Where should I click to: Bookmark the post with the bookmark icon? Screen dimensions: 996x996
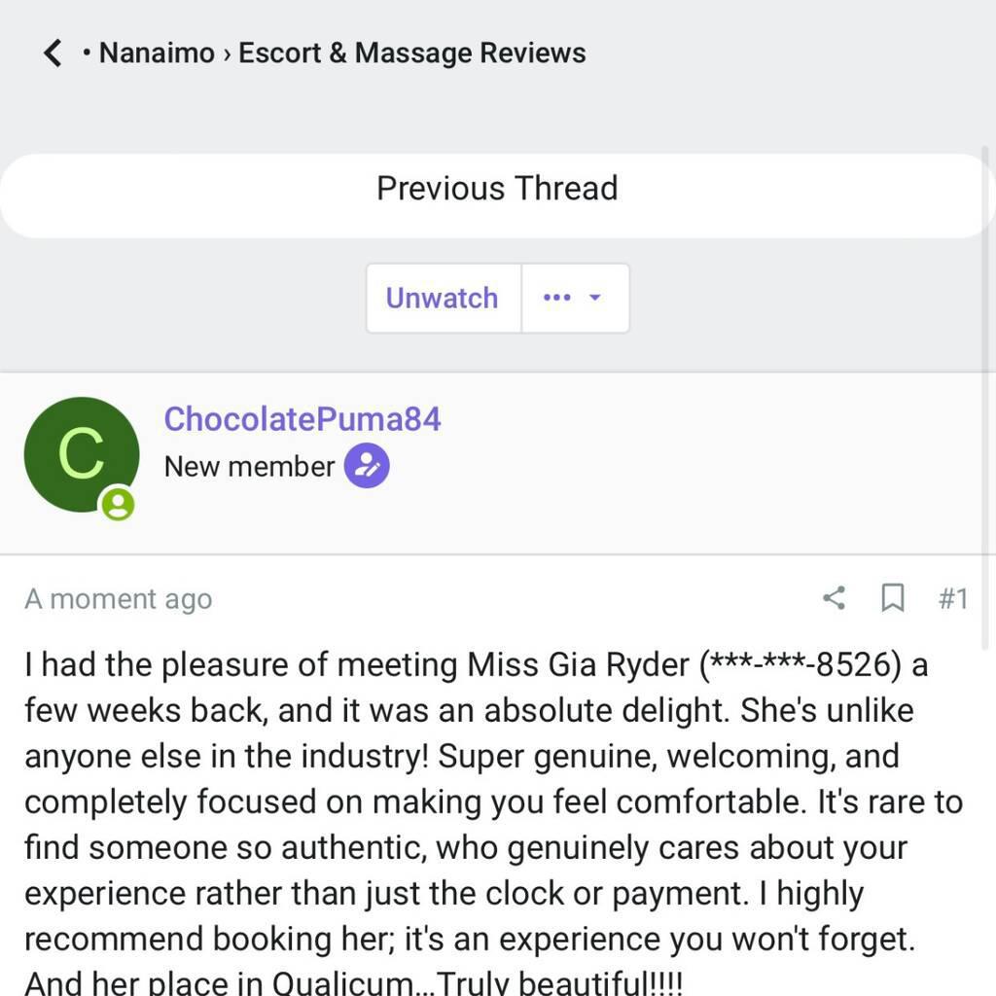point(892,597)
